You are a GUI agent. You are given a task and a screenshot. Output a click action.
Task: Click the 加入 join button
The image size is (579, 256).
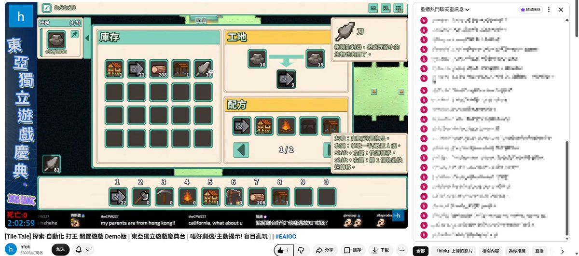(x=60, y=250)
